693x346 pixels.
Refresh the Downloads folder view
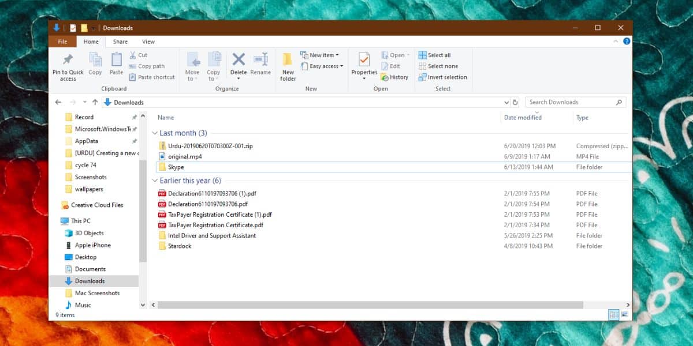tap(515, 102)
